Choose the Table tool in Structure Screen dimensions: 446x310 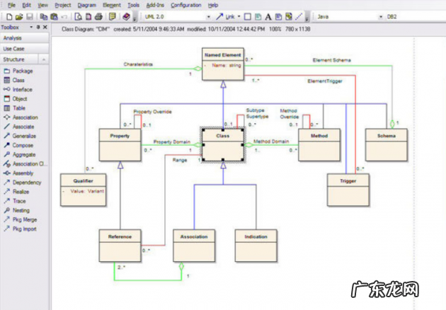(x=18, y=108)
